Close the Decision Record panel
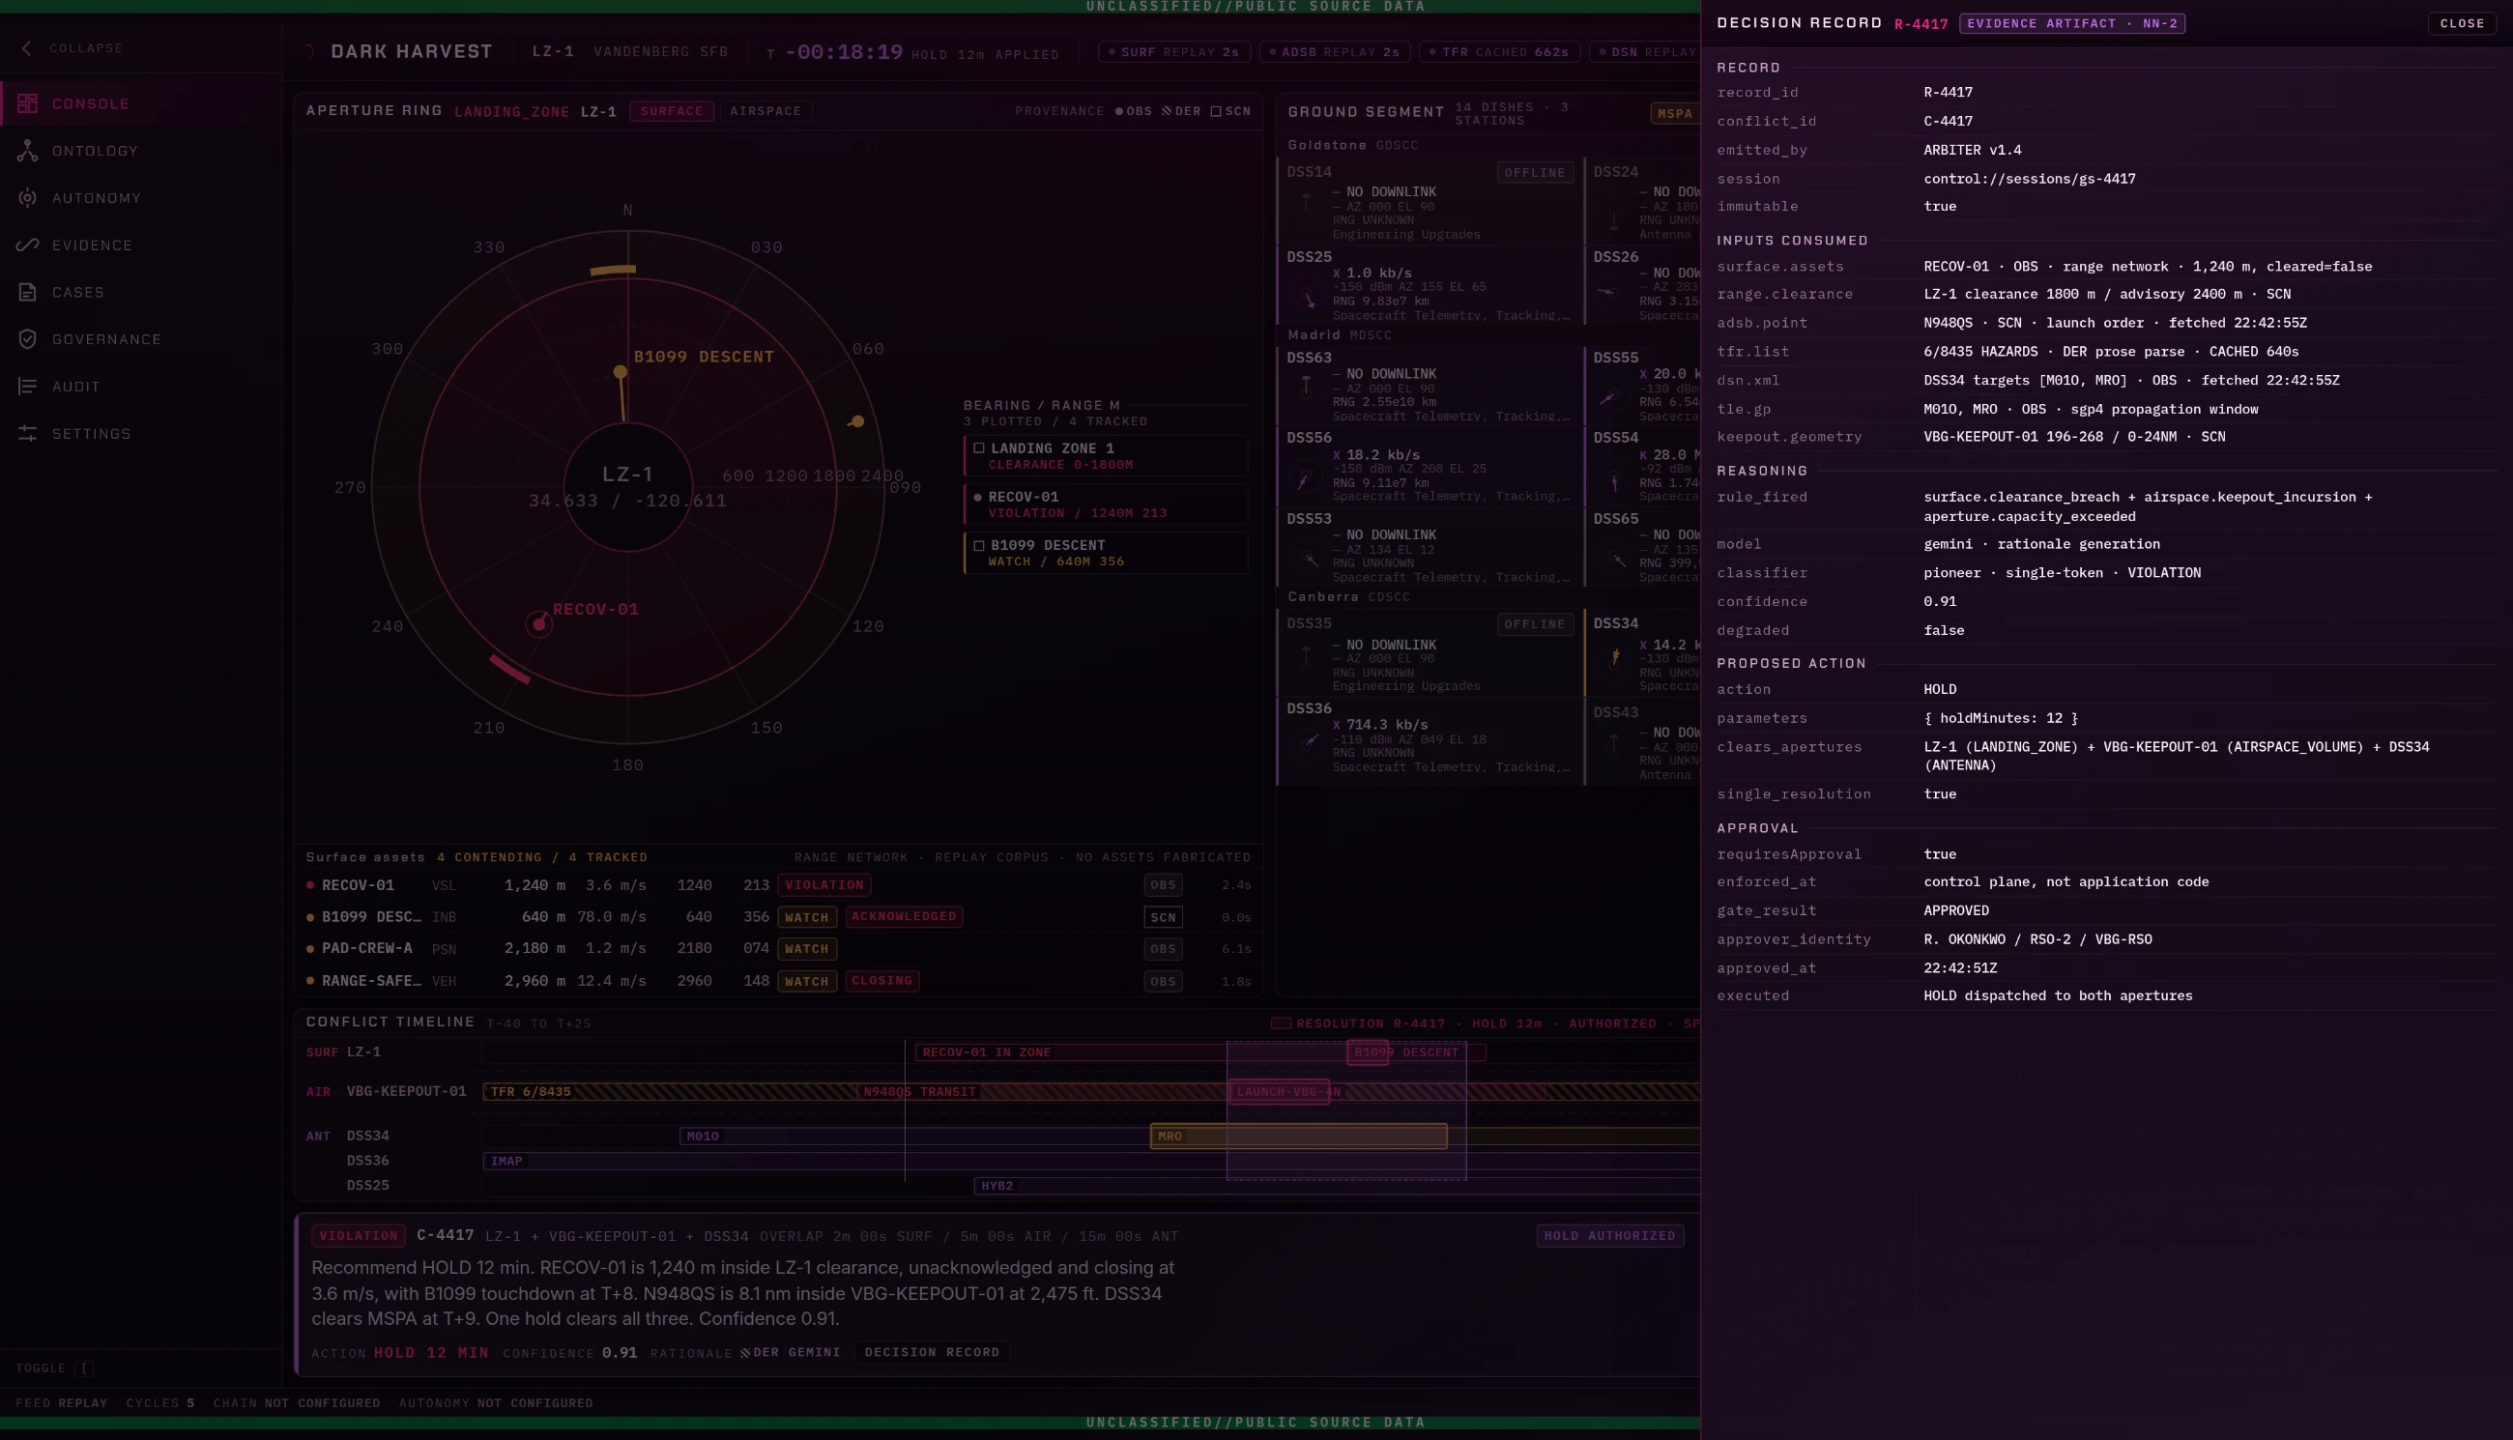 tap(2462, 23)
